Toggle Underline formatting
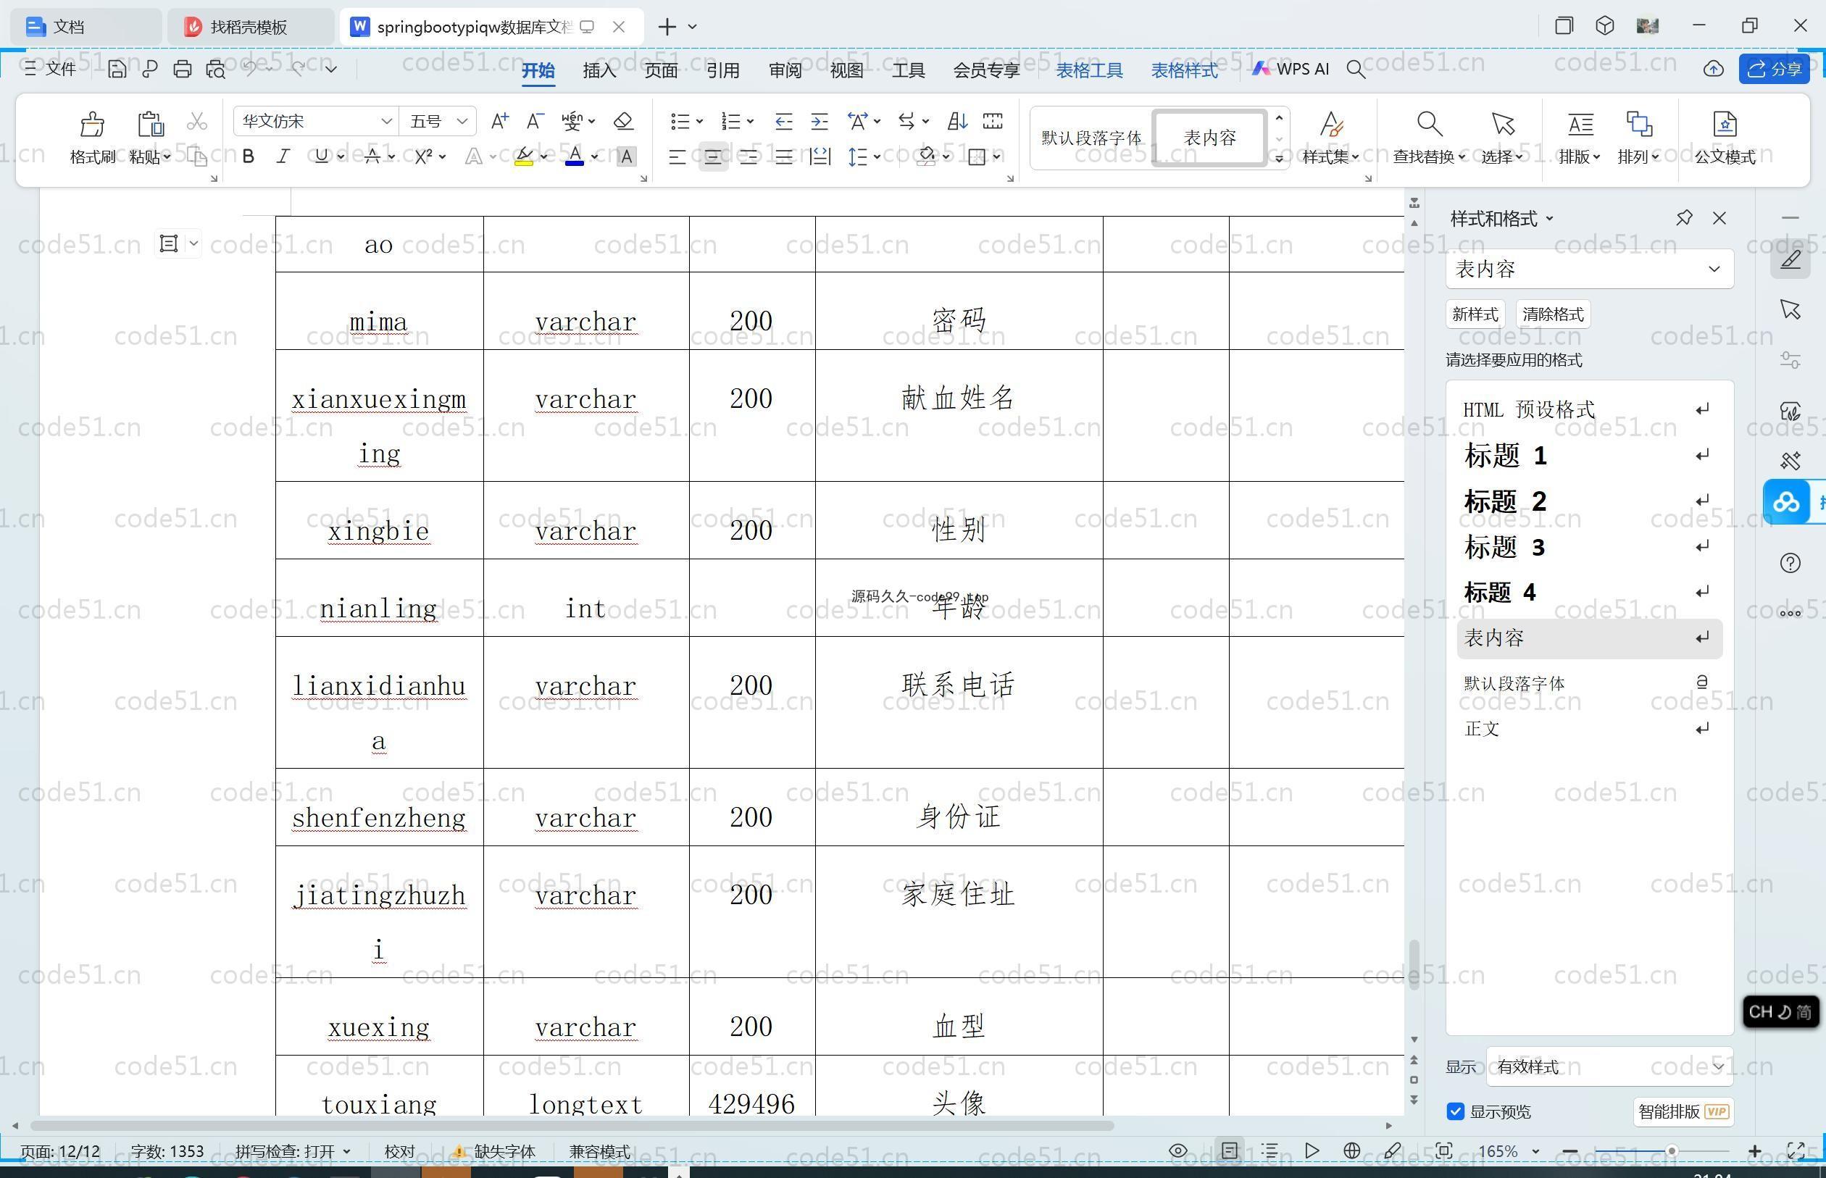Viewport: 1826px width, 1178px height. (x=321, y=156)
